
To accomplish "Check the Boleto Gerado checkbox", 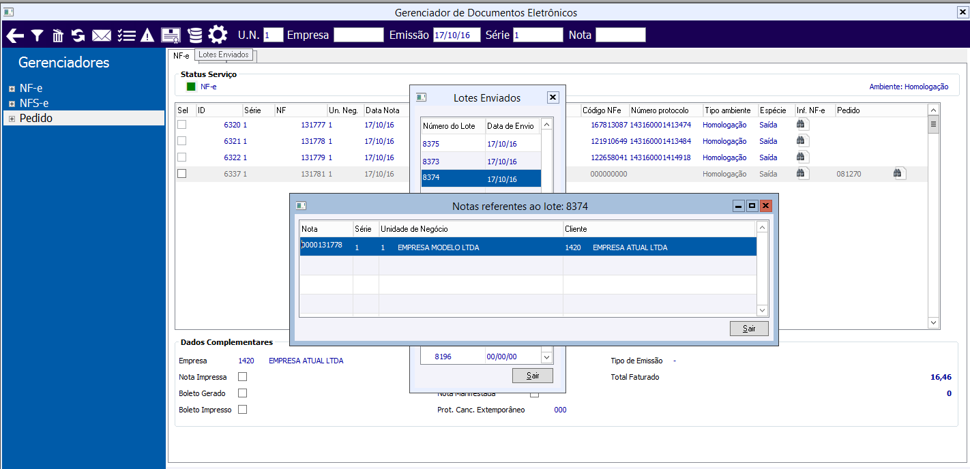I will point(242,393).
